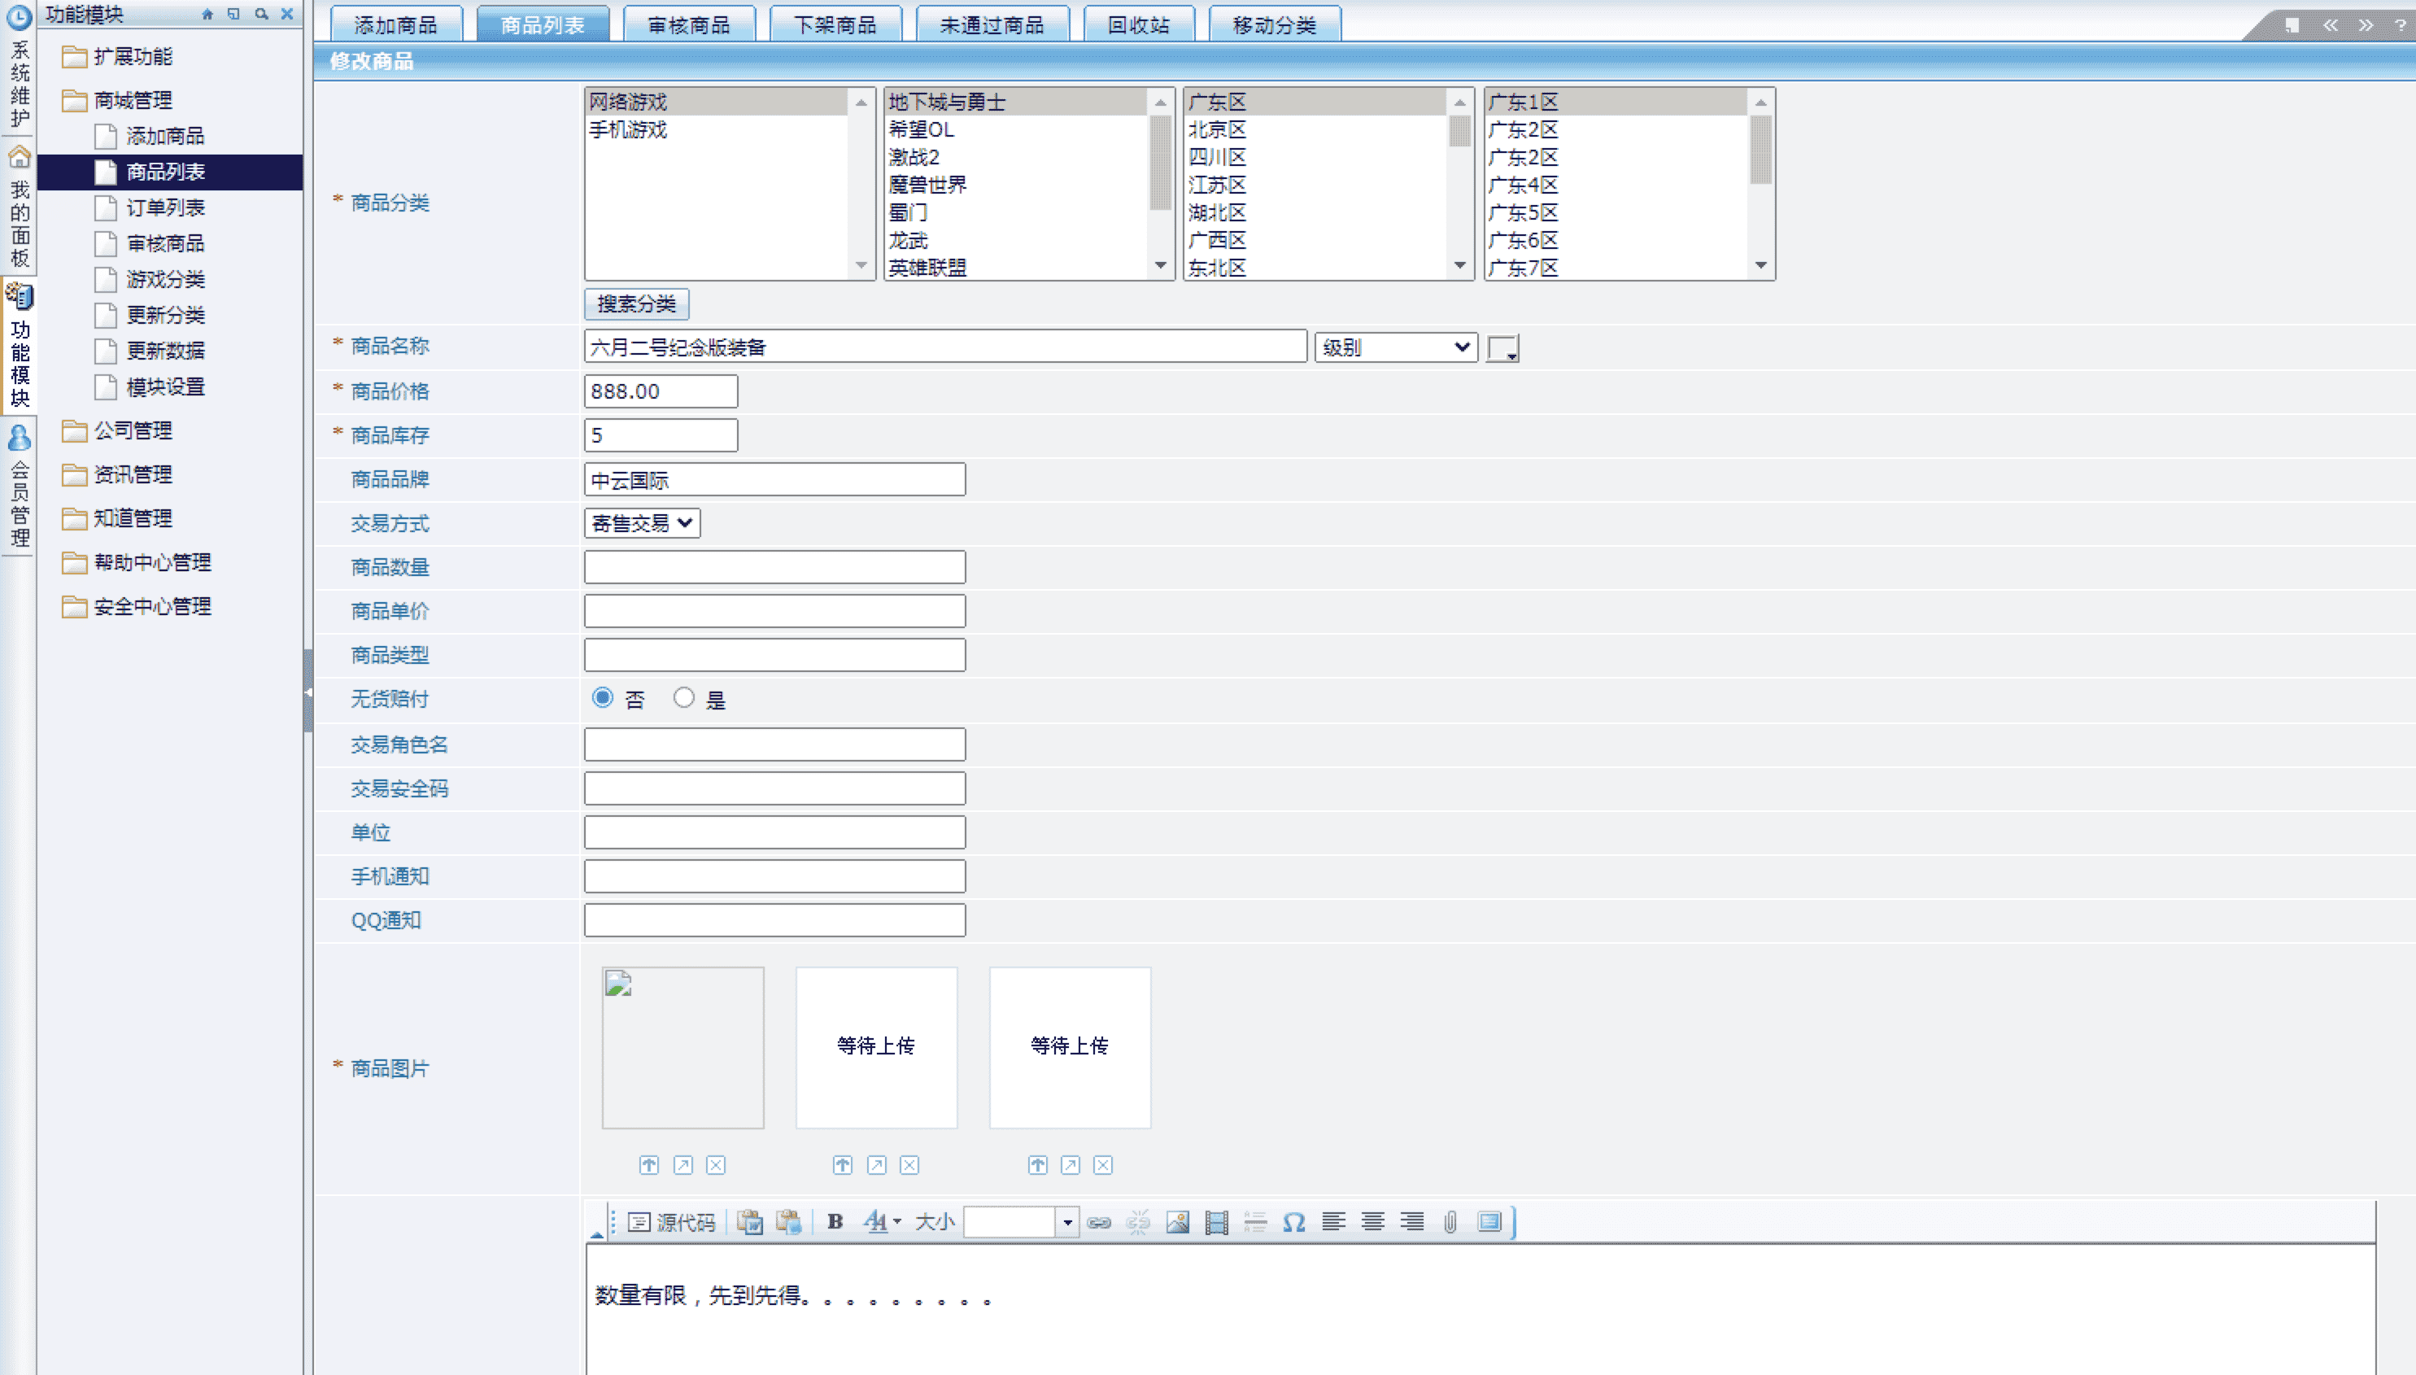
Task: Open the 系统维护 clock icon
Action: tap(19, 16)
